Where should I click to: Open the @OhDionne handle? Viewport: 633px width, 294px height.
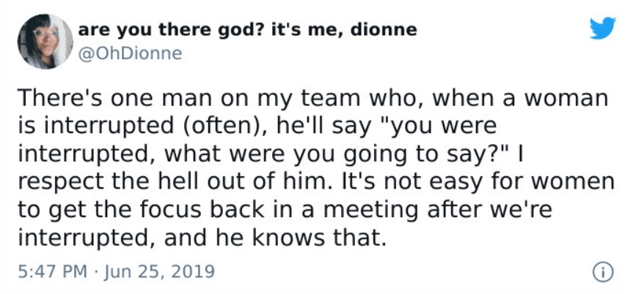click(130, 53)
